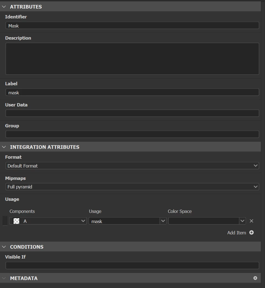Viewport: 265px width, 288px height.
Task: Add a metadata entry with plus icon
Action: [x=255, y=278]
